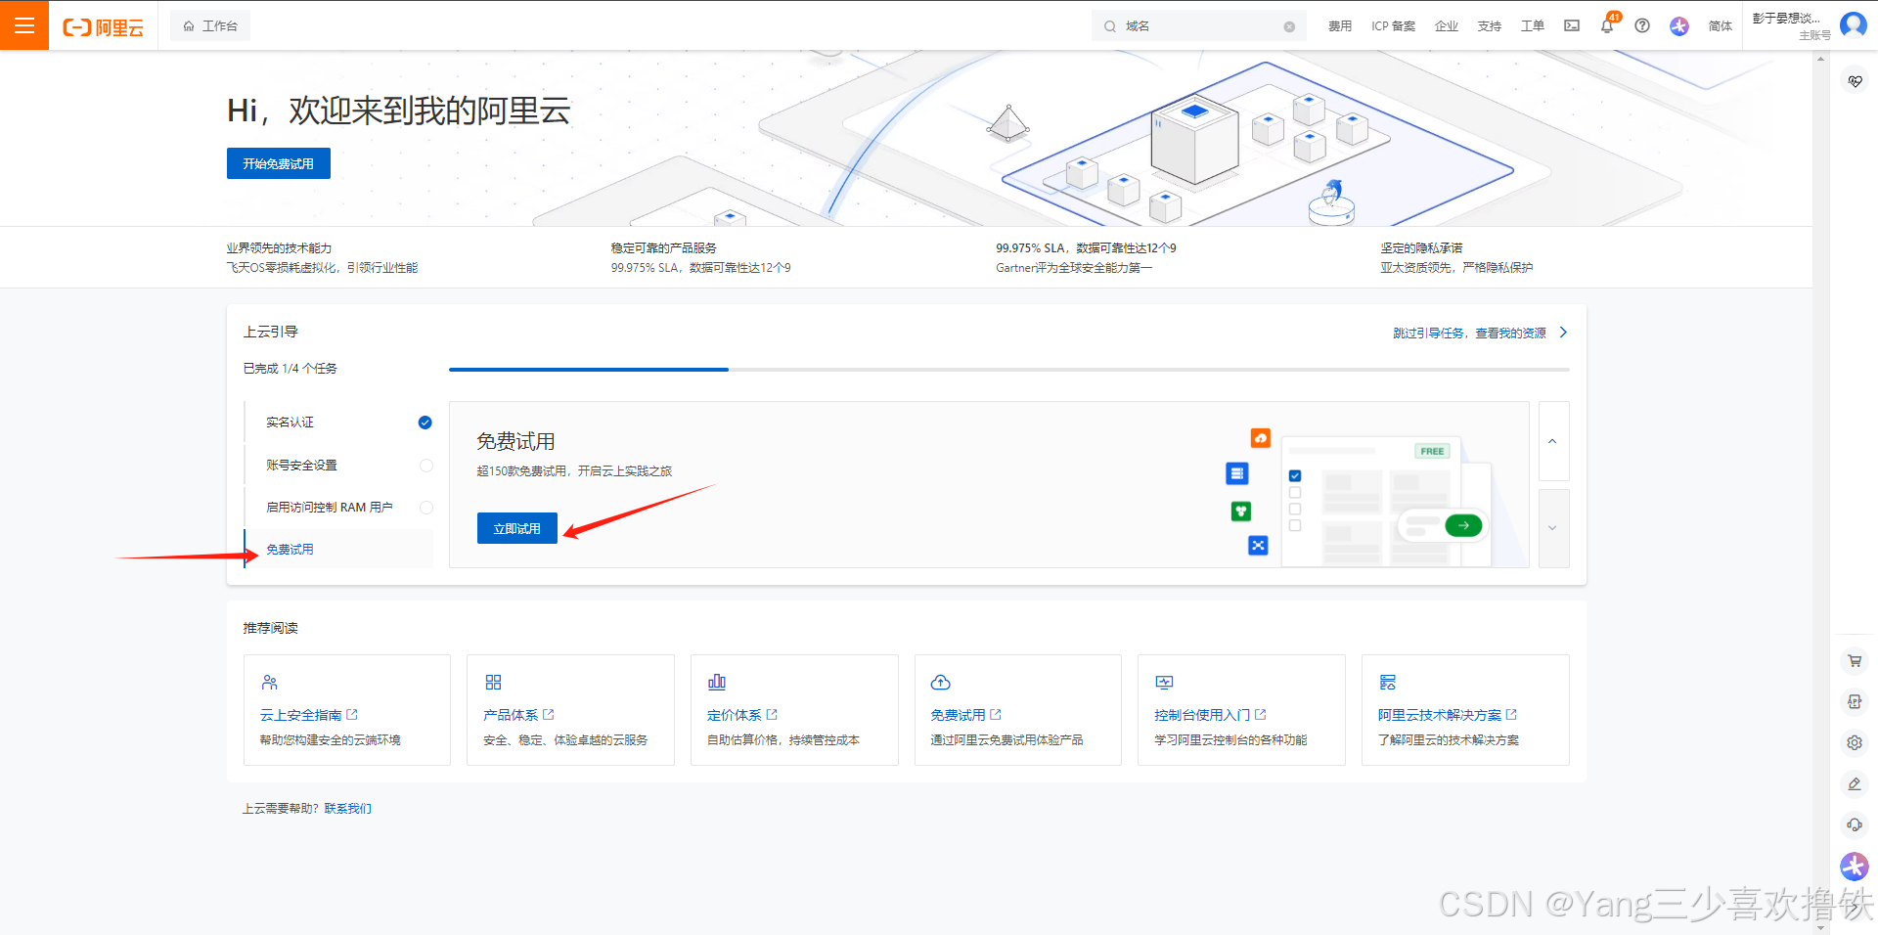The image size is (1878, 935).
Task: Open the AI assistant at sidebar bottom
Action: pyautogui.click(x=1855, y=867)
